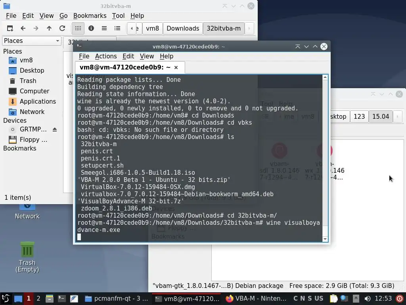
Task: Switch to pcmanfm-qt taskbar window
Action: 117,299
